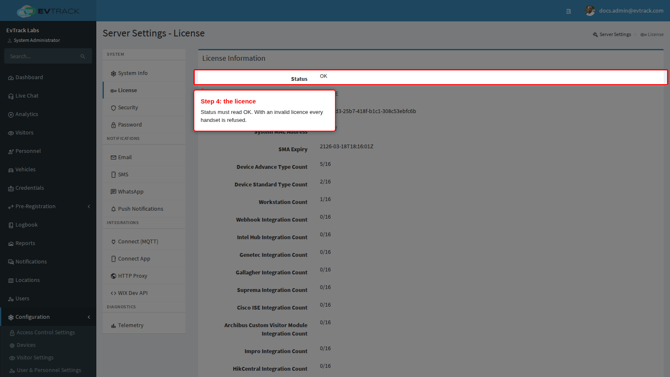Open the building icon in top bar
Viewport: 670px width, 377px height.
[x=569, y=11]
